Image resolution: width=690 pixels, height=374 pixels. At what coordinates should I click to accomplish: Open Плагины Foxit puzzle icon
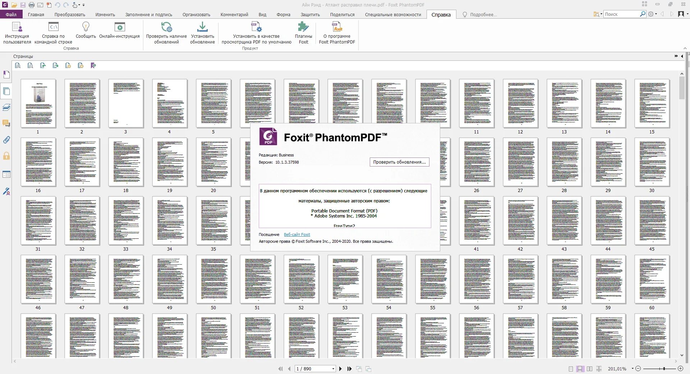point(303,32)
